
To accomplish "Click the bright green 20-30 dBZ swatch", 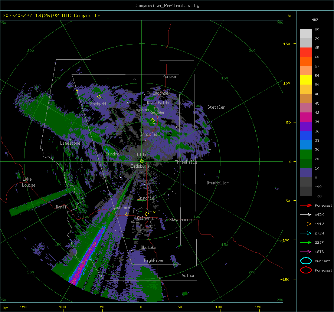I will pyautogui.click(x=306, y=154).
